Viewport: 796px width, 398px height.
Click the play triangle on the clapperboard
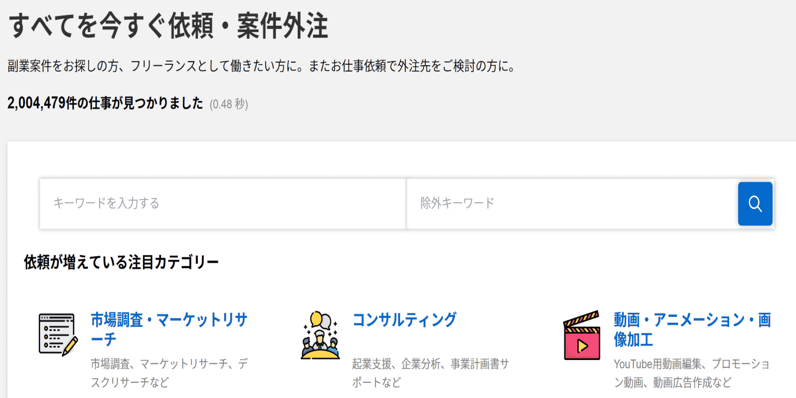[582, 346]
